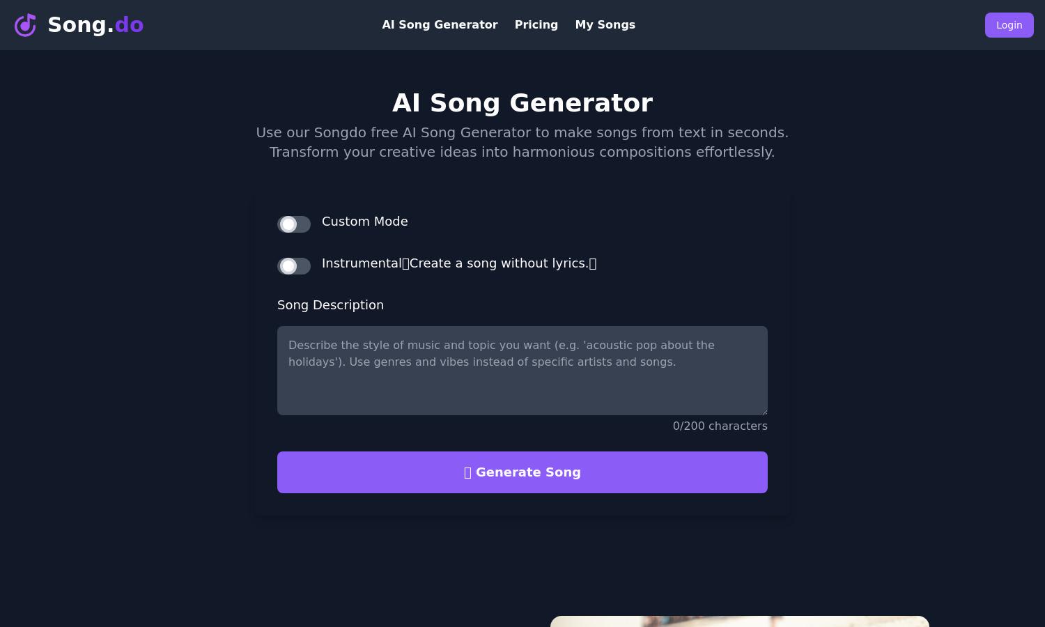Click the Login button

click(x=1009, y=25)
